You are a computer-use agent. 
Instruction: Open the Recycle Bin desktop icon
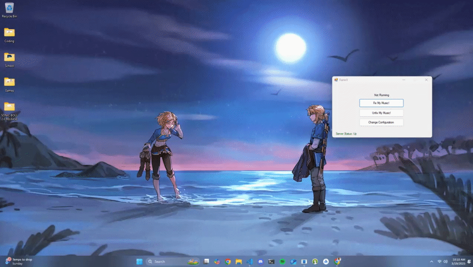tap(9, 9)
